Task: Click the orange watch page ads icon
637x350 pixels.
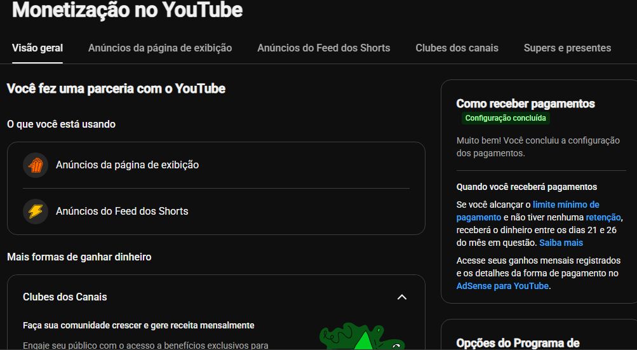Action: pos(36,165)
